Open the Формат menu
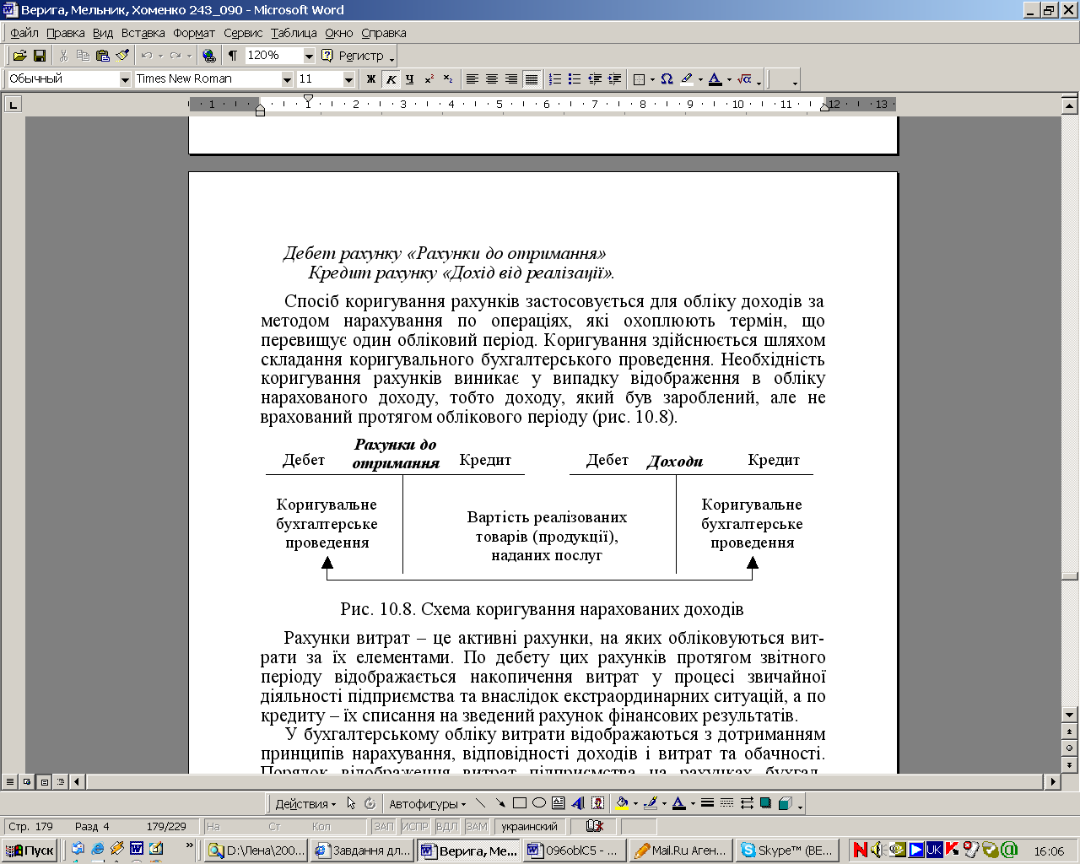The image size is (1080, 864). [x=194, y=33]
